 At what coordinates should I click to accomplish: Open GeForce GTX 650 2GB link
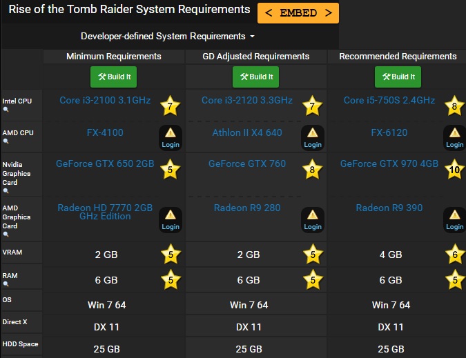[105, 163]
